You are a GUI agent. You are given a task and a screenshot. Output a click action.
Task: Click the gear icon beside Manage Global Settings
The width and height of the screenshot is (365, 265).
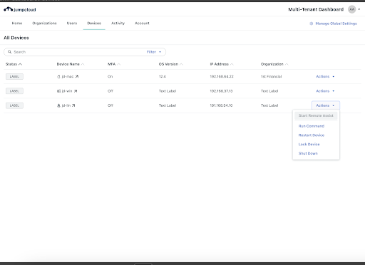312,24
